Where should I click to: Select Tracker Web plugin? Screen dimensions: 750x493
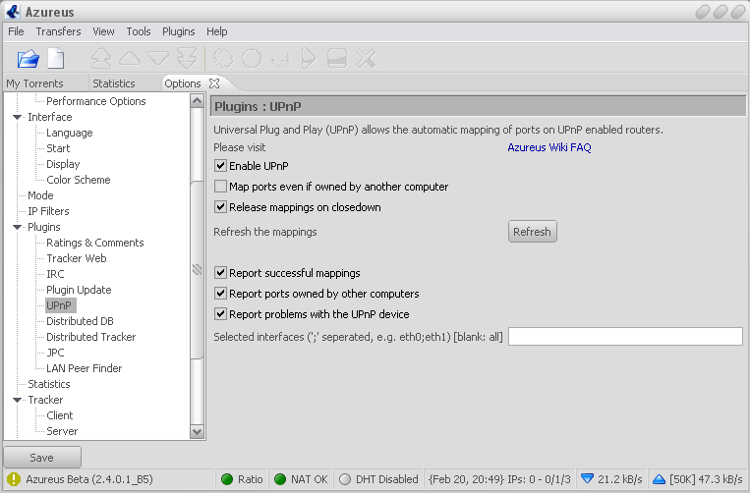[x=76, y=258]
